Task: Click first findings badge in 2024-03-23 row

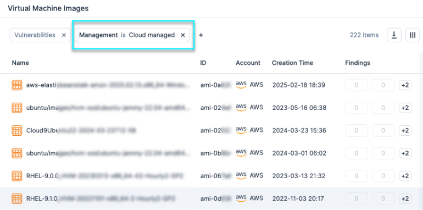Action: coord(357,130)
